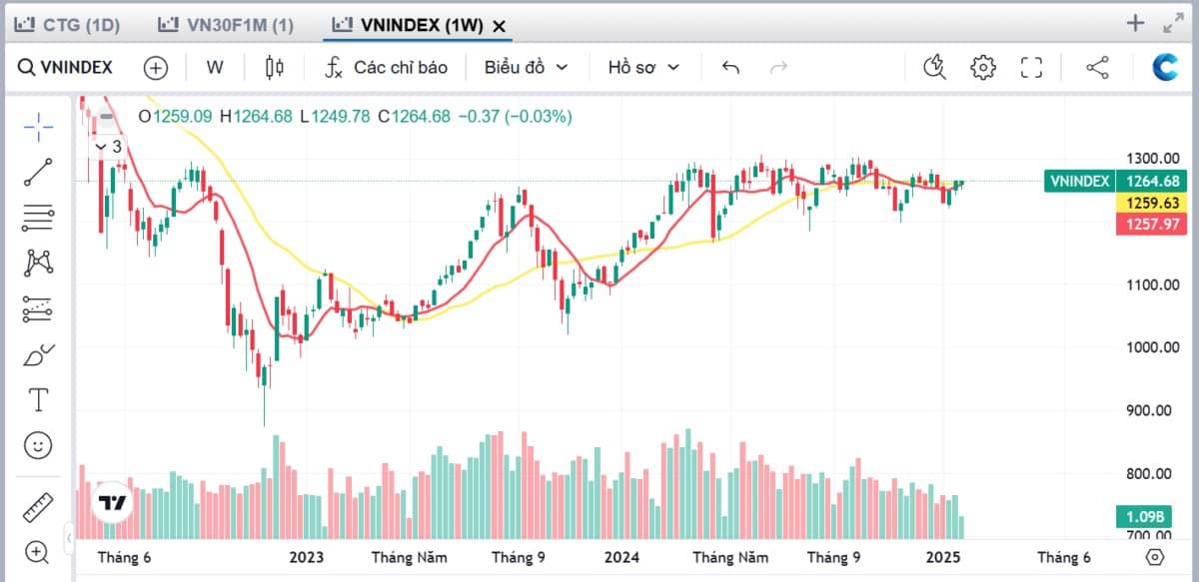Screen dimensions: 1199x582
Task: Activate the zoom in tool
Action: (x=38, y=551)
